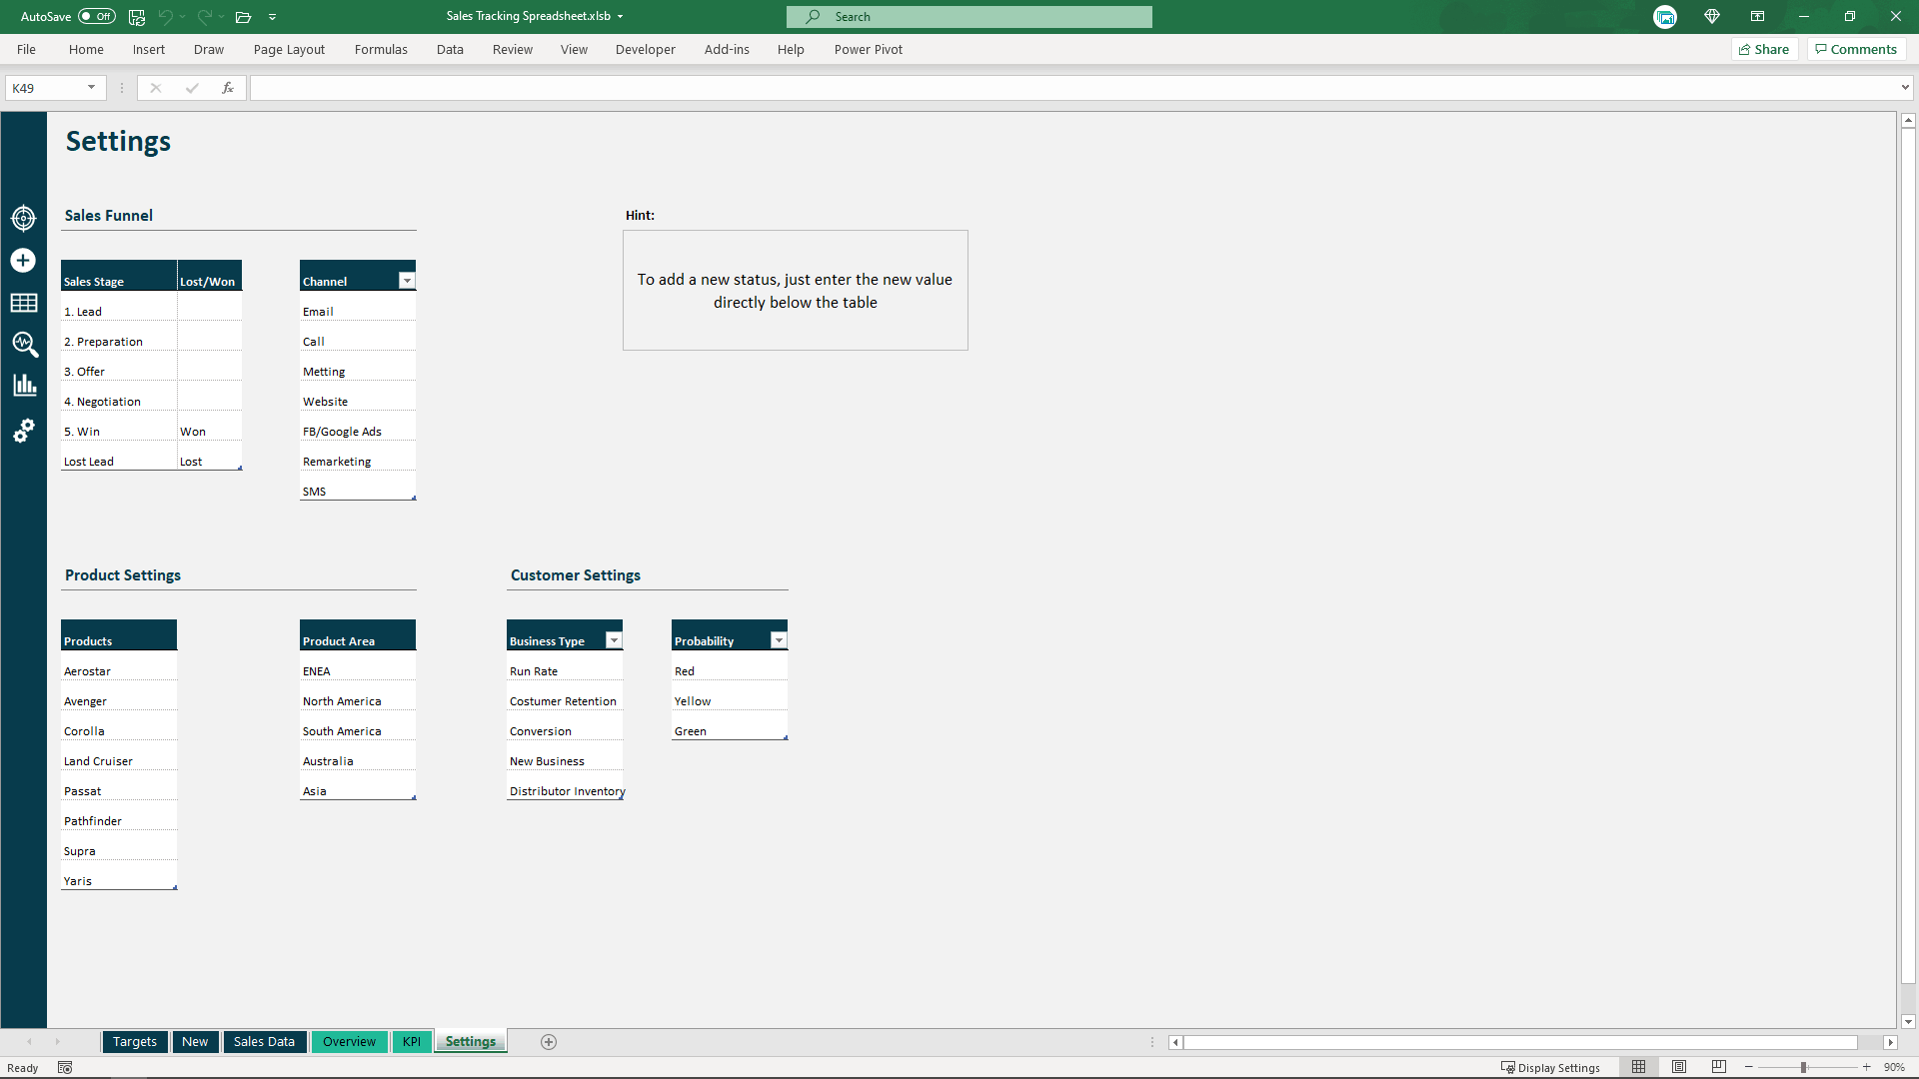Open Ribbon Display Options icon
This screenshot has width=1919, height=1079.
click(1757, 17)
